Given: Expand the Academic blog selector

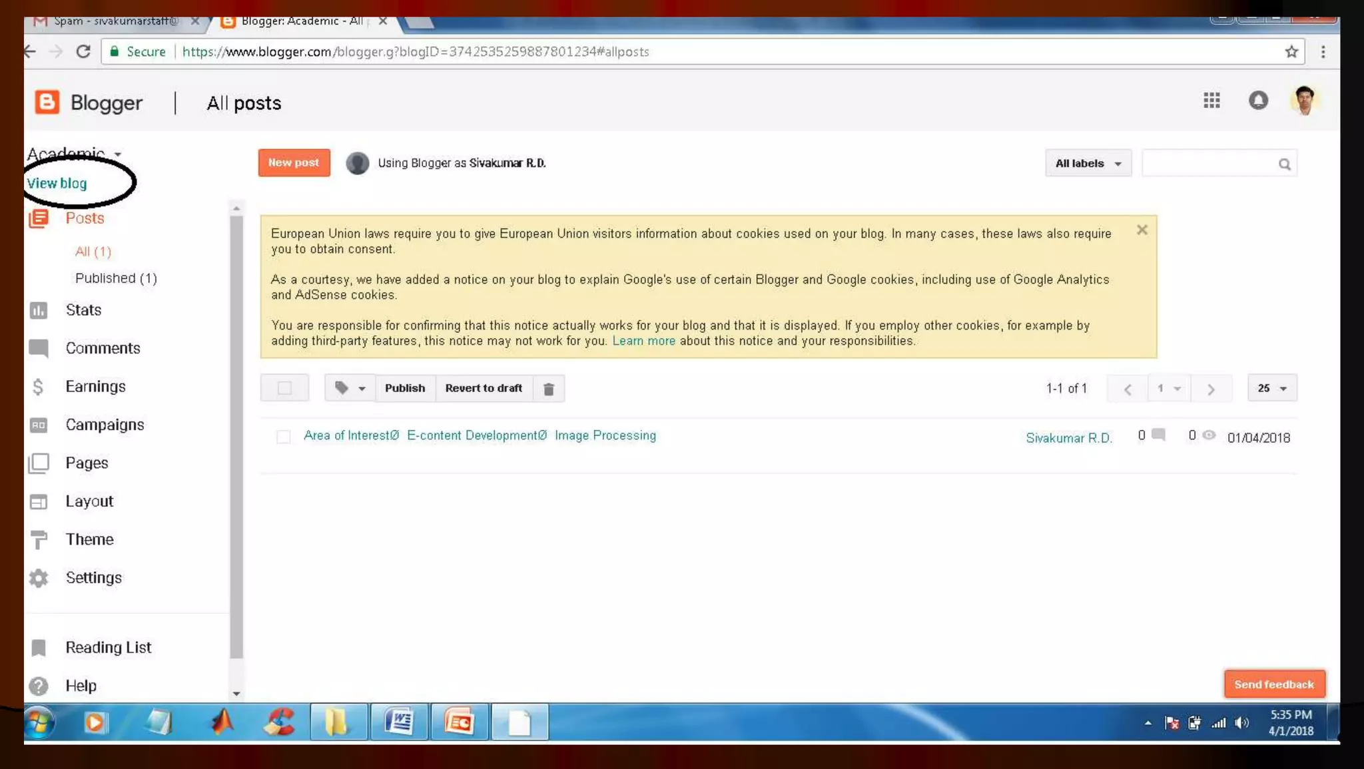Looking at the screenshot, I should (x=117, y=154).
